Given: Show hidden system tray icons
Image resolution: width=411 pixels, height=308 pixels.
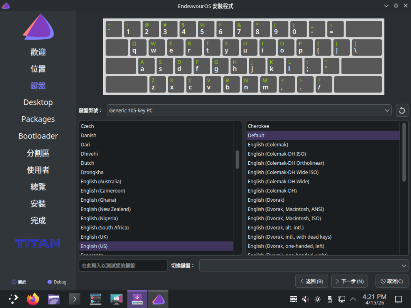Looking at the screenshot, I should (353, 299).
